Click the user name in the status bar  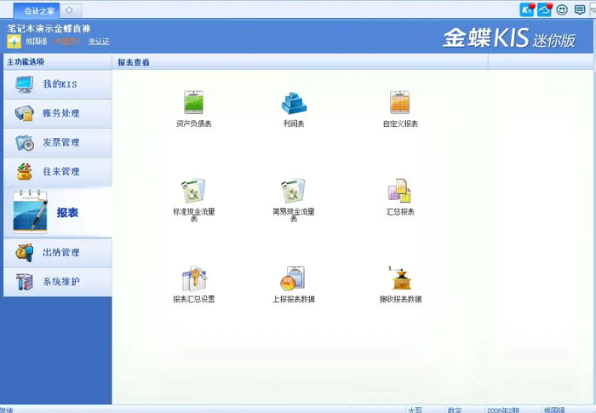tap(554, 410)
